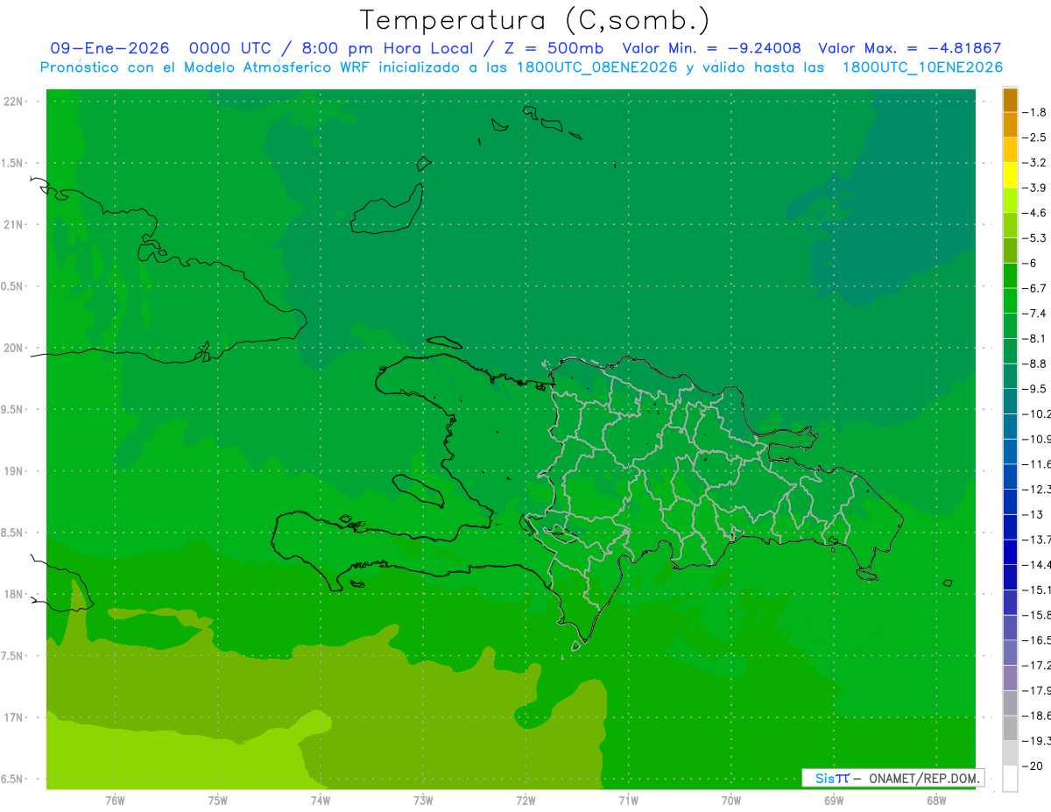Click the "70W" longitude axis label
The image size is (1051, 812).
tap(731, 800)
